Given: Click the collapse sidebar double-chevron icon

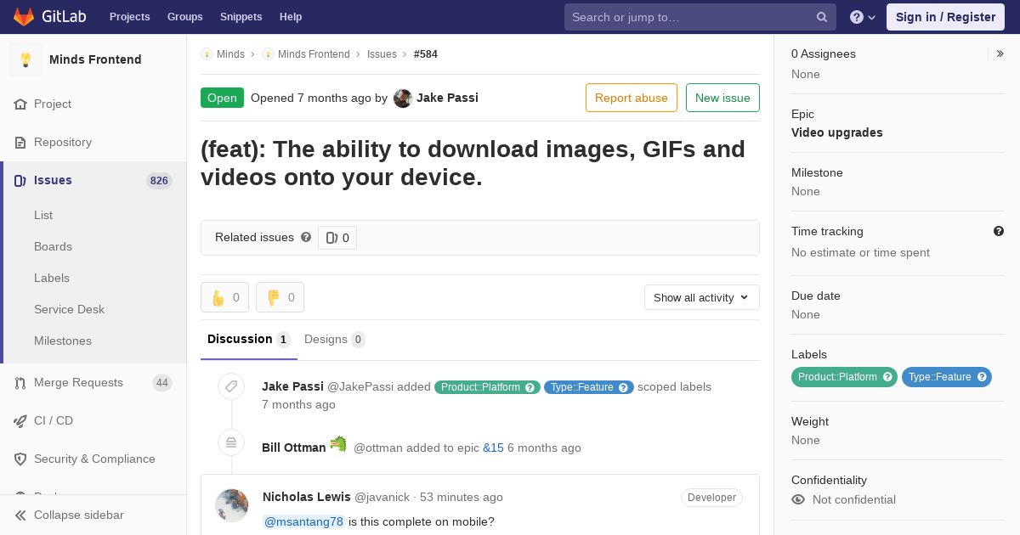Looking at the screenshot, I should point(20,515).
